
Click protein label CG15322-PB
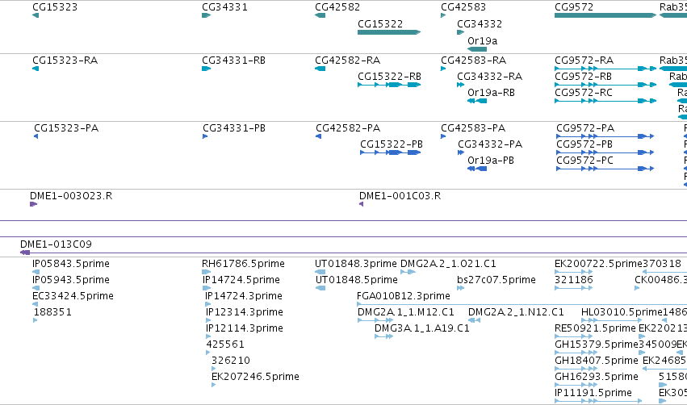(392, 144)
